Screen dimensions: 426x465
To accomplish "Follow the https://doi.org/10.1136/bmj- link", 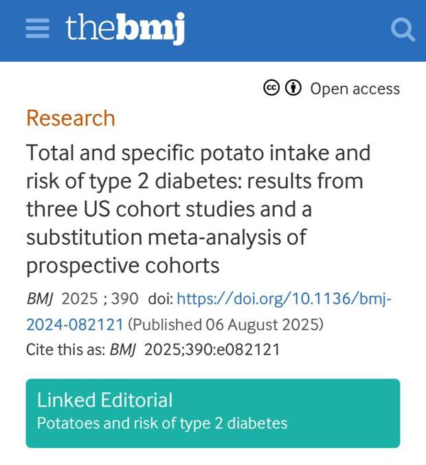I will click(284, 298).
